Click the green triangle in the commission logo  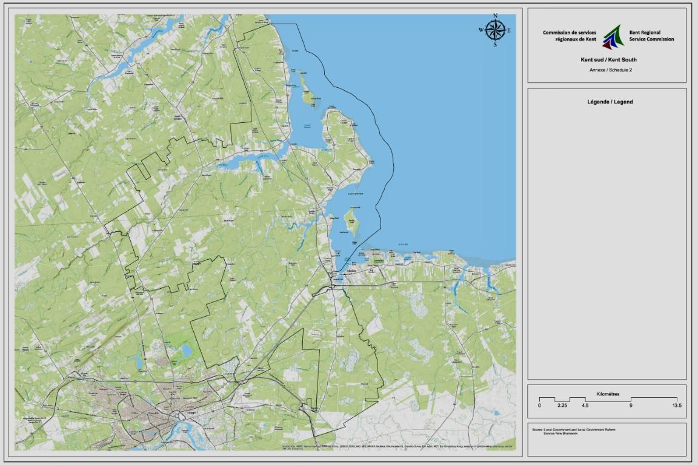click(x=620, y=33)
